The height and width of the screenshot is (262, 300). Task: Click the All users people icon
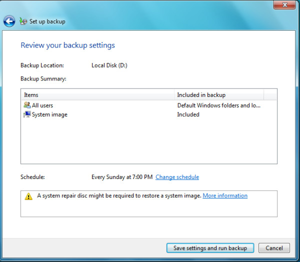click(27, 105)
